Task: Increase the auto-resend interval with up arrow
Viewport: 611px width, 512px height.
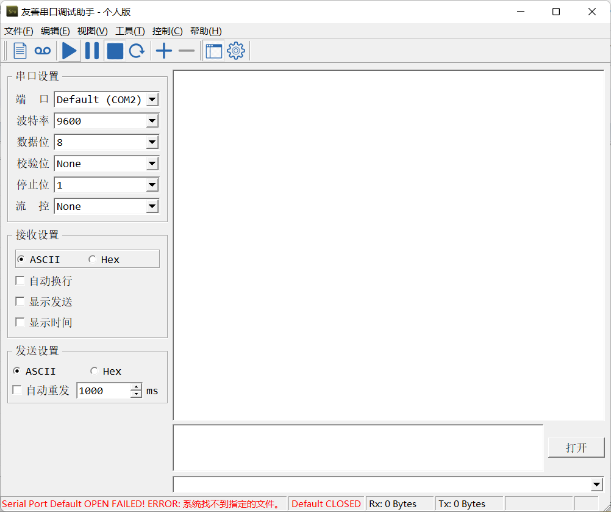Action: tap(136, 387)
